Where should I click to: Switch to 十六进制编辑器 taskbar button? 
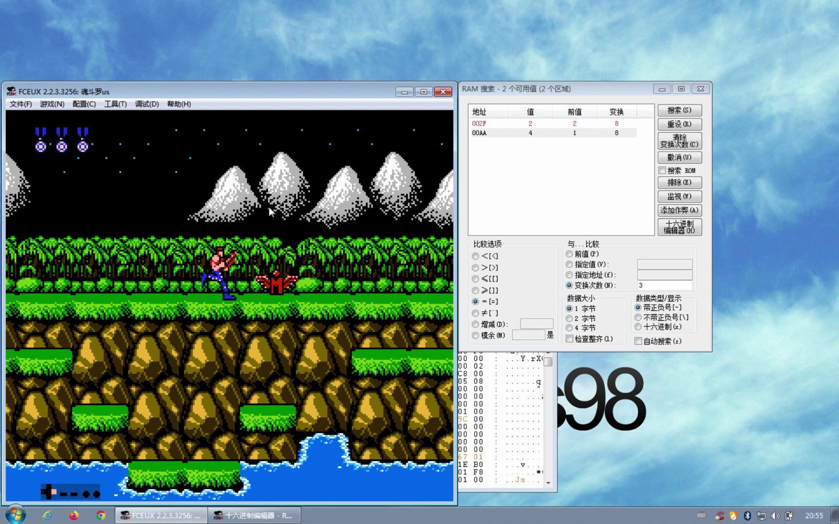pyautogui.click(x=254, y=515)
